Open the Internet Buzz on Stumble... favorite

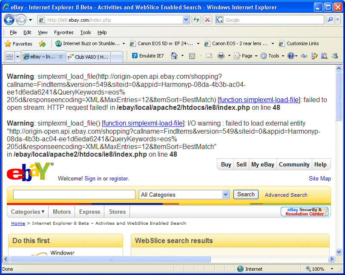(x=88, y=43)
